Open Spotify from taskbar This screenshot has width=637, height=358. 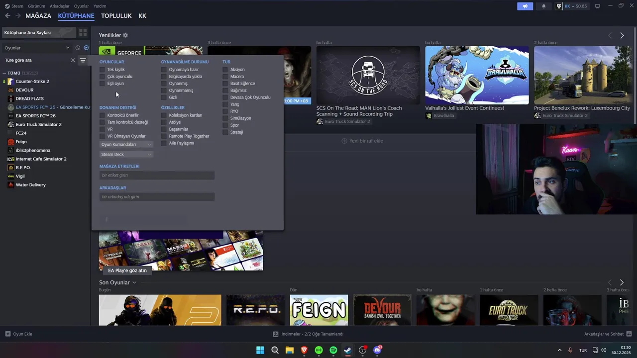(333, 350)
